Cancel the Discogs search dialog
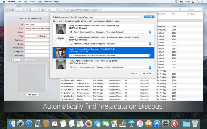This screenshot has height=129, width=207. (134, 73)
